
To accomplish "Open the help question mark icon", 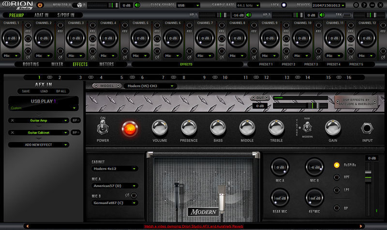I will coord(364,5).
